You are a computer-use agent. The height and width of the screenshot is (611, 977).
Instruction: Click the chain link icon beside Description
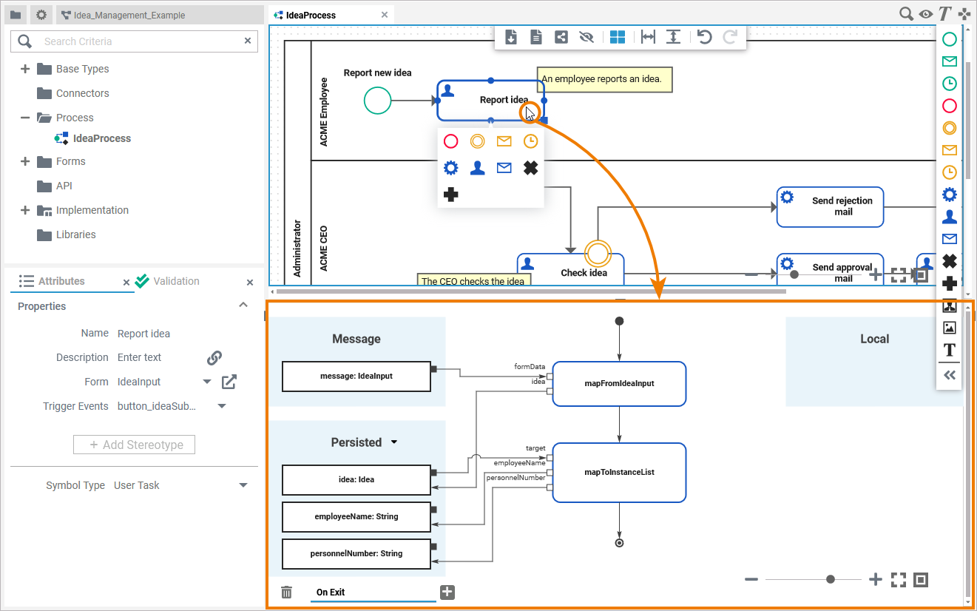(214, 358)
